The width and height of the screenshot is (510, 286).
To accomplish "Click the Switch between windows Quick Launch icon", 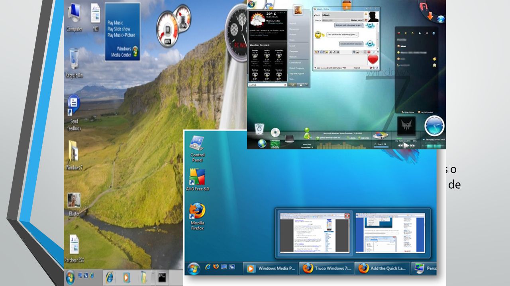I will click(x=232, y=267).
